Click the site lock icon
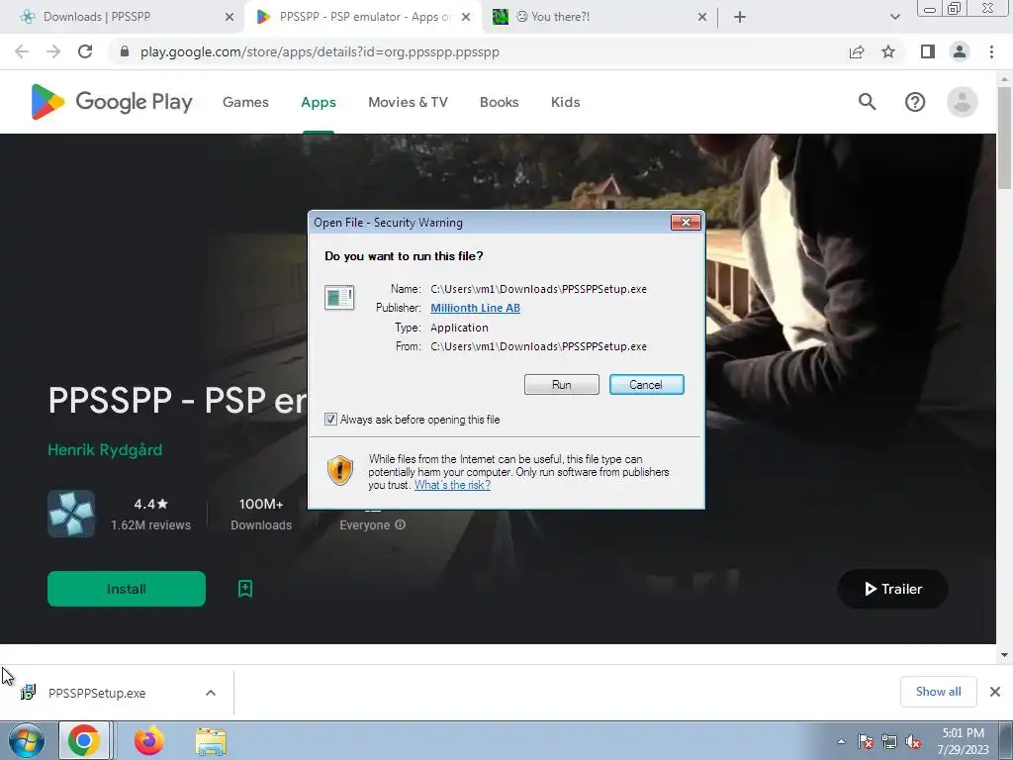 125,51
